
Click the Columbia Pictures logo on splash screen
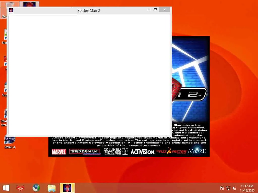point(116,151)
